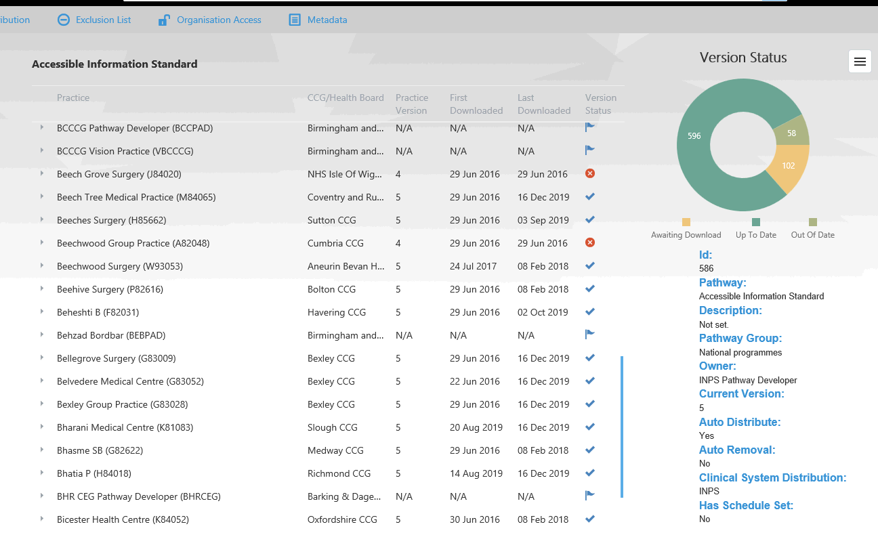Image resolution: width=878 pixels, height=537 pixels.
Task: Open the chart hamburger menu
Action: 860,62
